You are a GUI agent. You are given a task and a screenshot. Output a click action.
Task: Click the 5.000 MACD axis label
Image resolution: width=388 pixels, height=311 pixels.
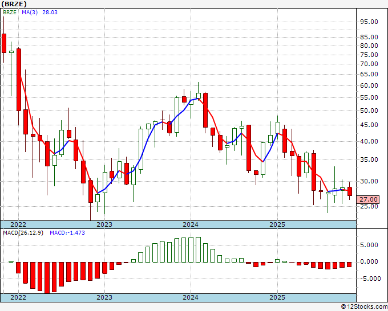coord(369,245)
